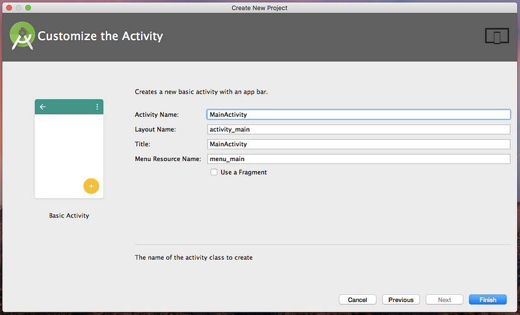
Task: Click the 'The name of the activity class' hint
Action: coord(194,257)
